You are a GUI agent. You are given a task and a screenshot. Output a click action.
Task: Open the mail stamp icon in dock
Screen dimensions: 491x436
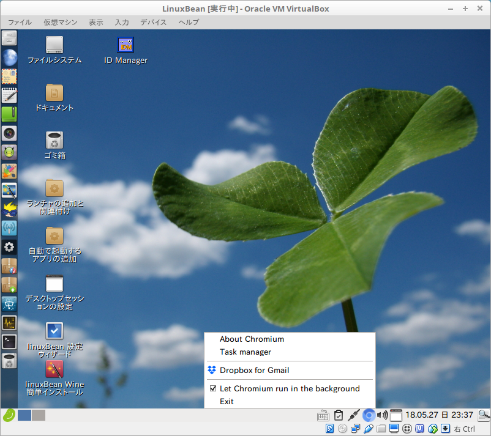click(x=9, y=76)
